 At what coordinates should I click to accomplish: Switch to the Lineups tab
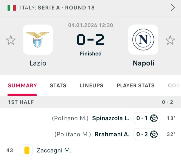click(x=92, y=86)
